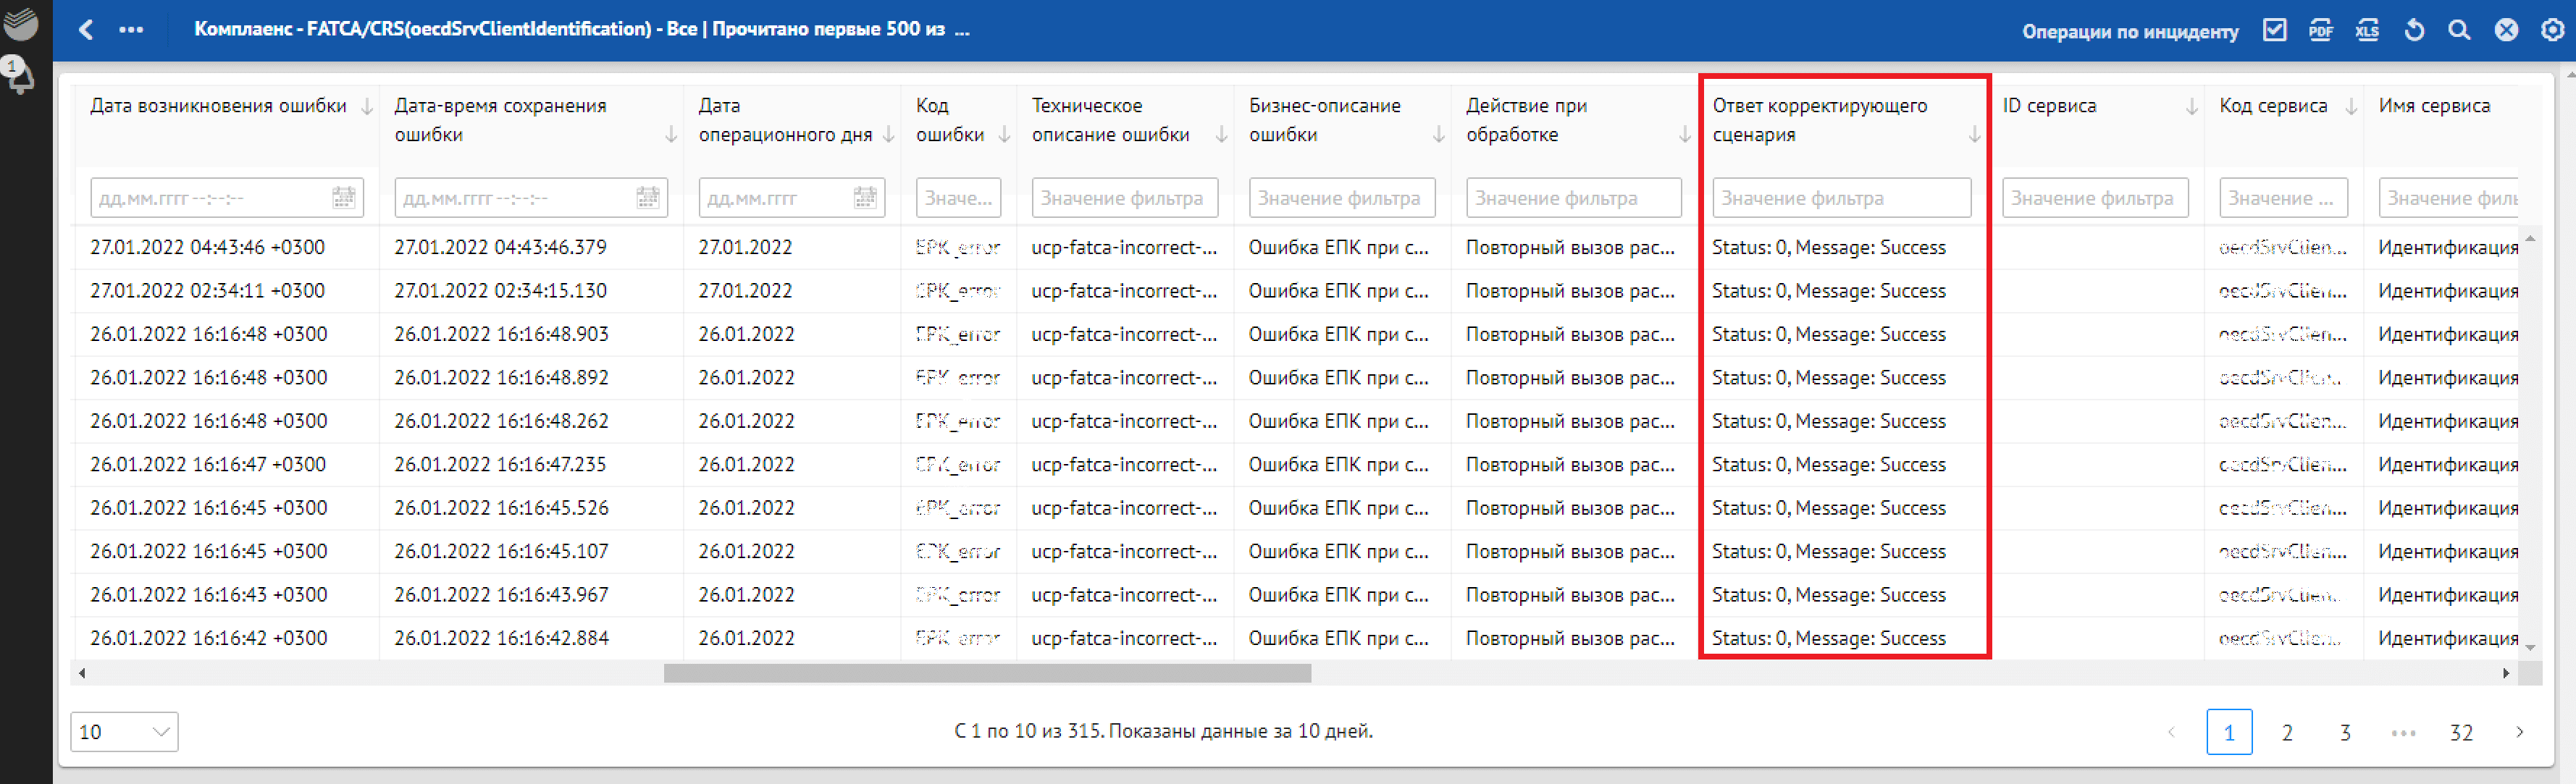Click the horizontal table scrollbar thumb
The height and width of the screenshot is (784, 2576).
pyautogui.click(x=986, y=673)
